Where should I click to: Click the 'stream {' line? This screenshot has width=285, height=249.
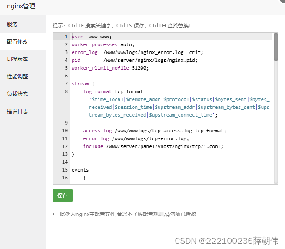(x=83, y=84)
